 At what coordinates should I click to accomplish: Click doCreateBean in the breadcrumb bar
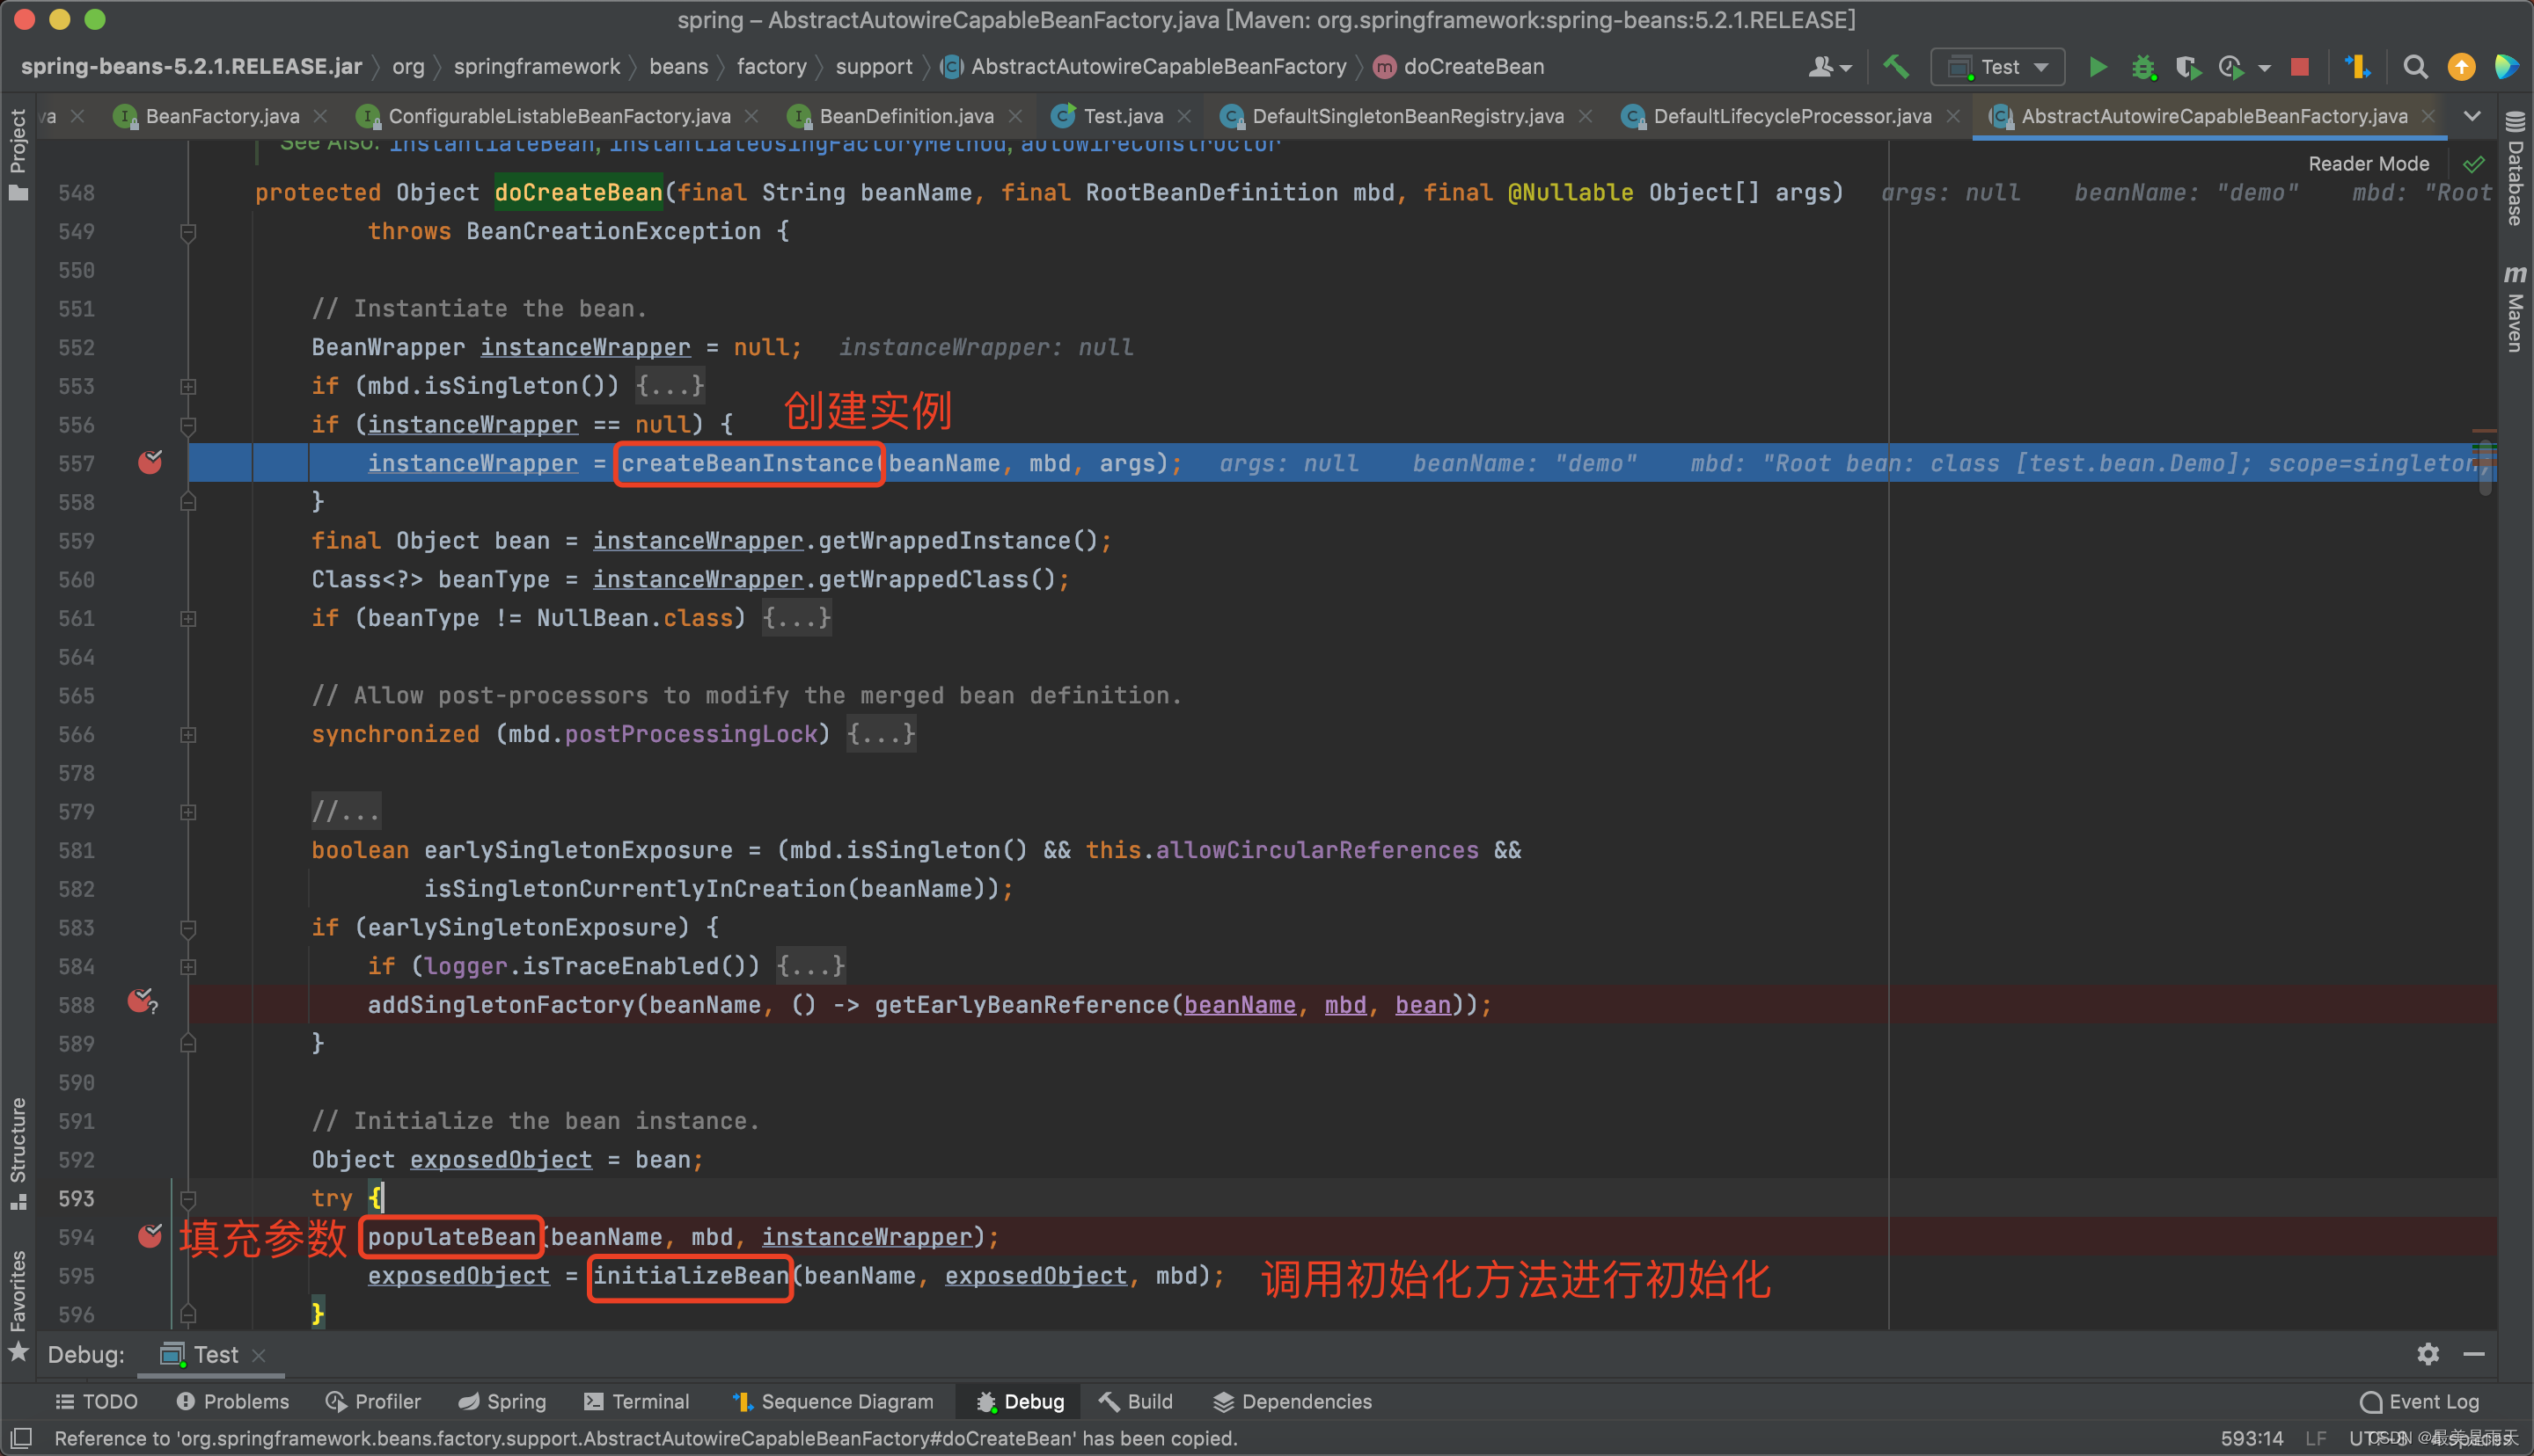(x=1473, y=67)
